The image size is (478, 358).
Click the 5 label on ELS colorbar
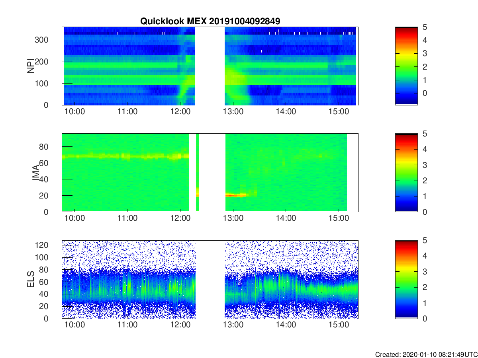[x=424, y=241]
